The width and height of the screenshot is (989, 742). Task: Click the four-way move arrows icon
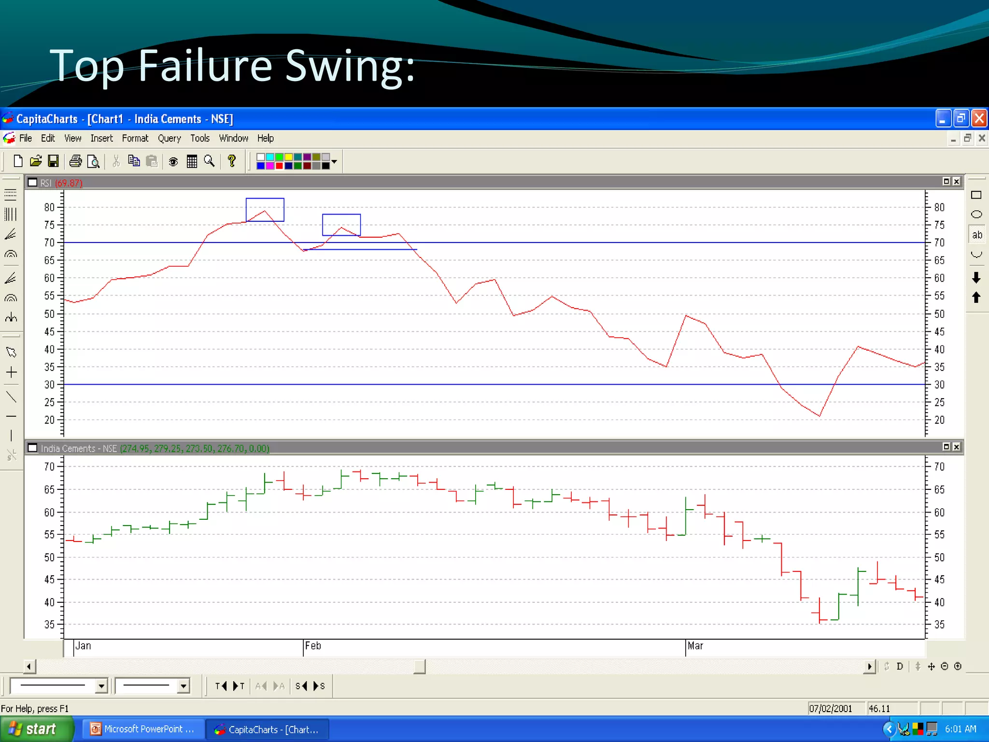click(x=931, y=666)
